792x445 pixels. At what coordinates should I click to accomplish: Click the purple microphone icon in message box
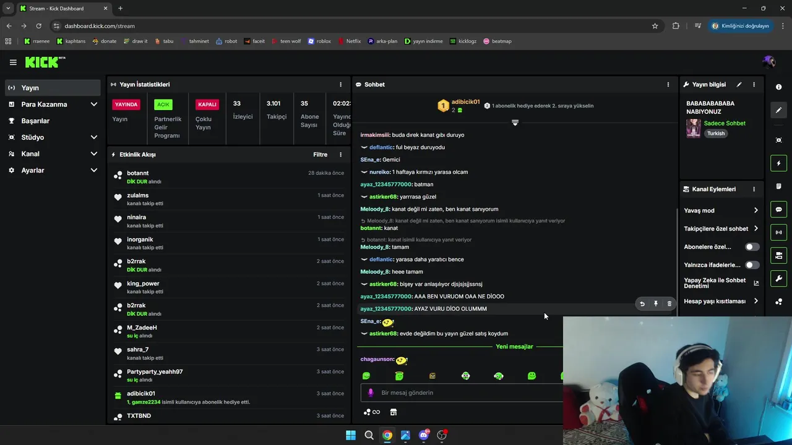[x=371, y=392]
